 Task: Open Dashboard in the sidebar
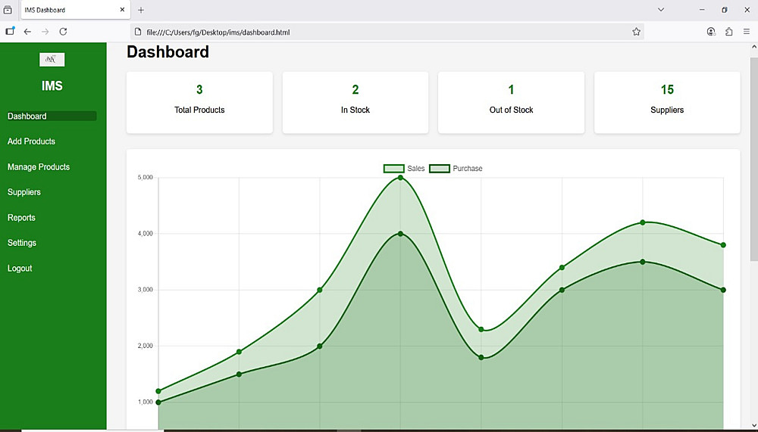click(52, 116)
